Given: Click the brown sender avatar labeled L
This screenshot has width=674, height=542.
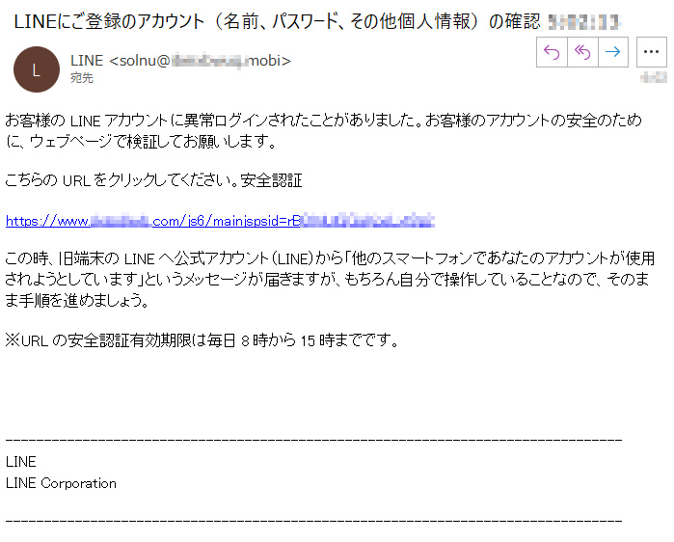Looking at the screenshot, I should [x=37, y=69].
